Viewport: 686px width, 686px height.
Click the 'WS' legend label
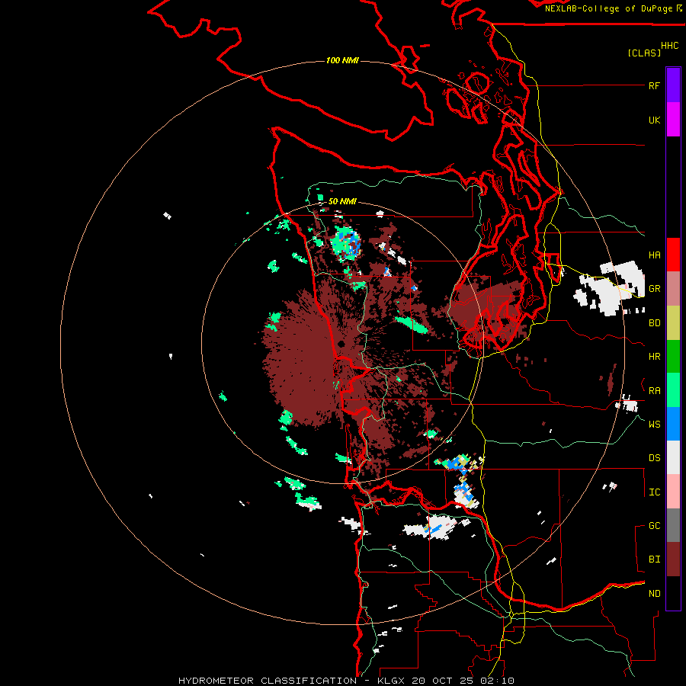tap(654, 425)
